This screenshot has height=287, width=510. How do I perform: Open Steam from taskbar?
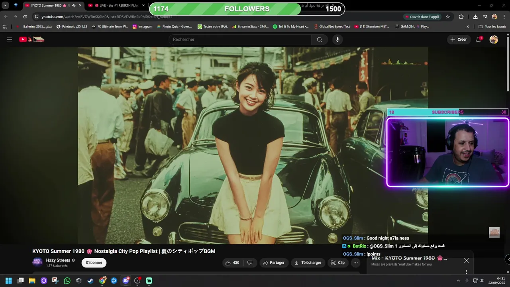[90, 281]
